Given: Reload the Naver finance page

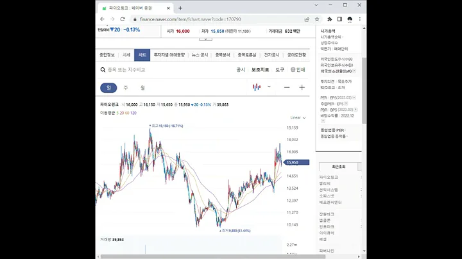Looking at the screenshot, I should (123, 19).
